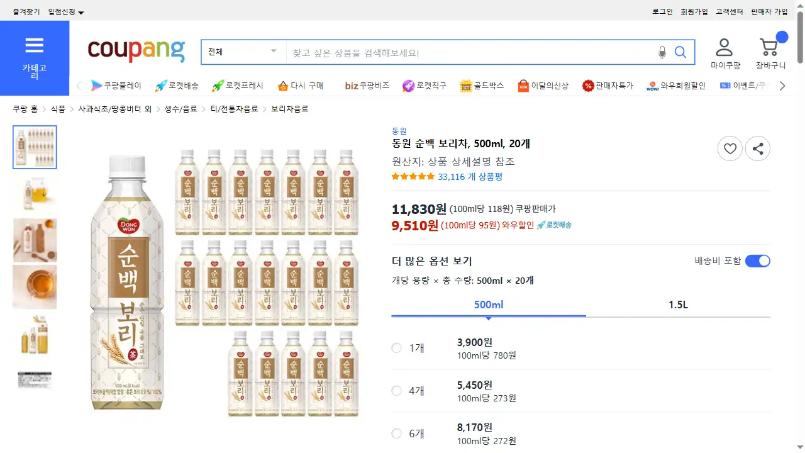Image resolution: width=805 pixels, height=453 pixels.
Task: Click in the product search field
Action: pyautogui.click(x=472, y=52)
